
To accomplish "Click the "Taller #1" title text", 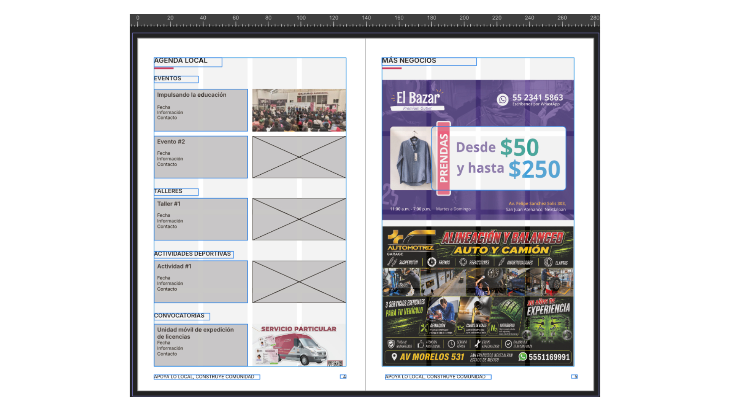I will [169, 204].
